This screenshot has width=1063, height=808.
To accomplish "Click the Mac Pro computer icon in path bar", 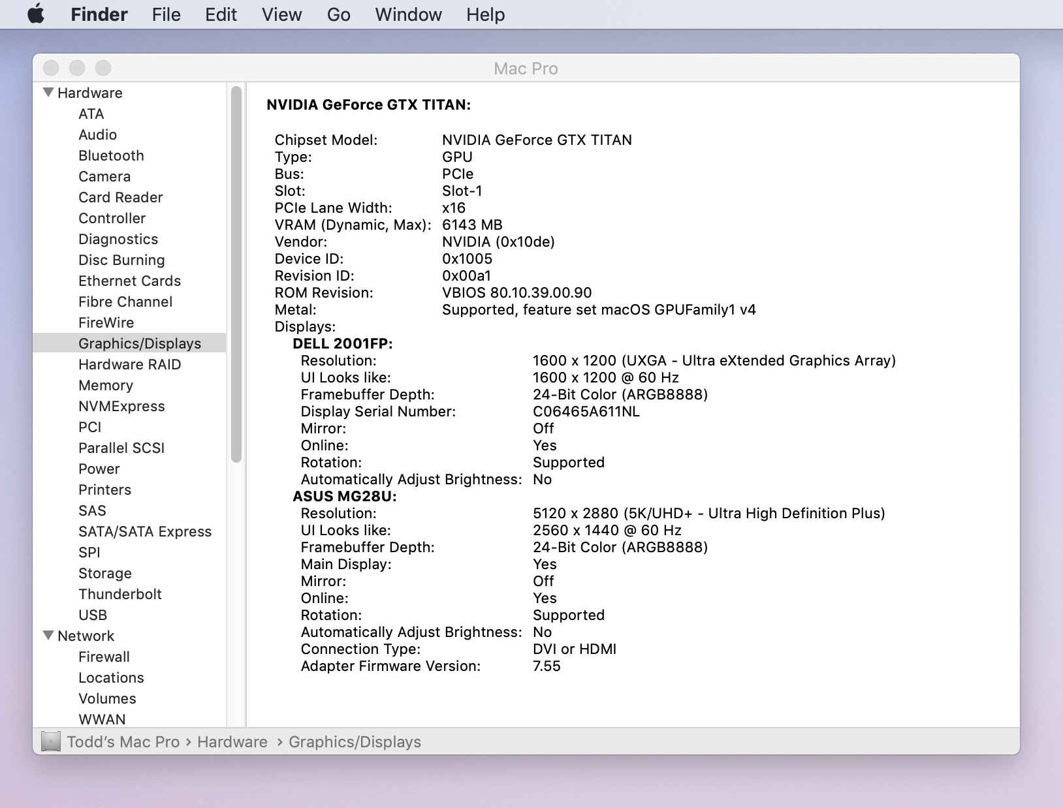I will coord(51,741).
